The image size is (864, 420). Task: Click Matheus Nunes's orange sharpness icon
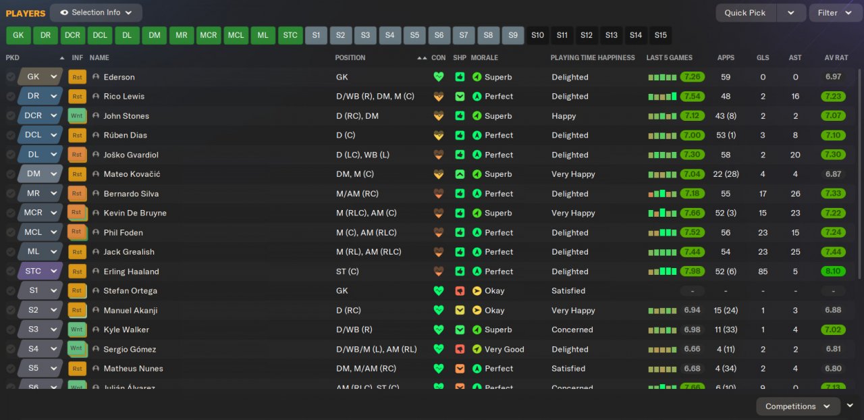460,369
